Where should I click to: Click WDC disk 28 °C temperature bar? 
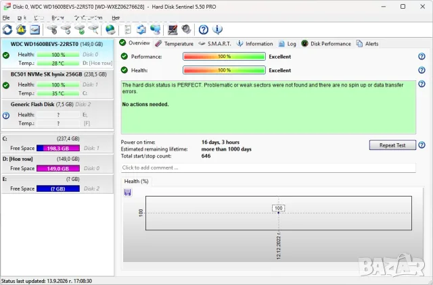click(58, 63)
